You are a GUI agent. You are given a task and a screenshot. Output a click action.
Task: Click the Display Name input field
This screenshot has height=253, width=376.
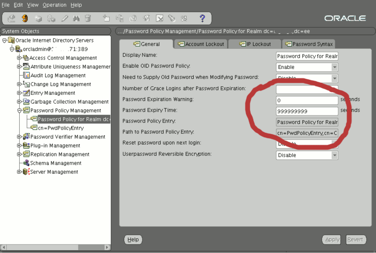pyautogui.click(x=307, y=56)
